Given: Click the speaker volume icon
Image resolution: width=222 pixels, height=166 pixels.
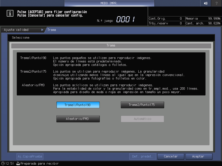Looking at the screenshot, I should [206, 3].
